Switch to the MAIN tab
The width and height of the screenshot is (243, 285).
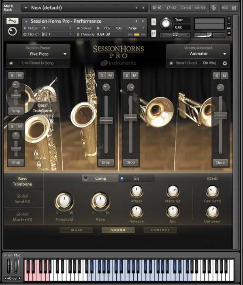coord(76,230)
